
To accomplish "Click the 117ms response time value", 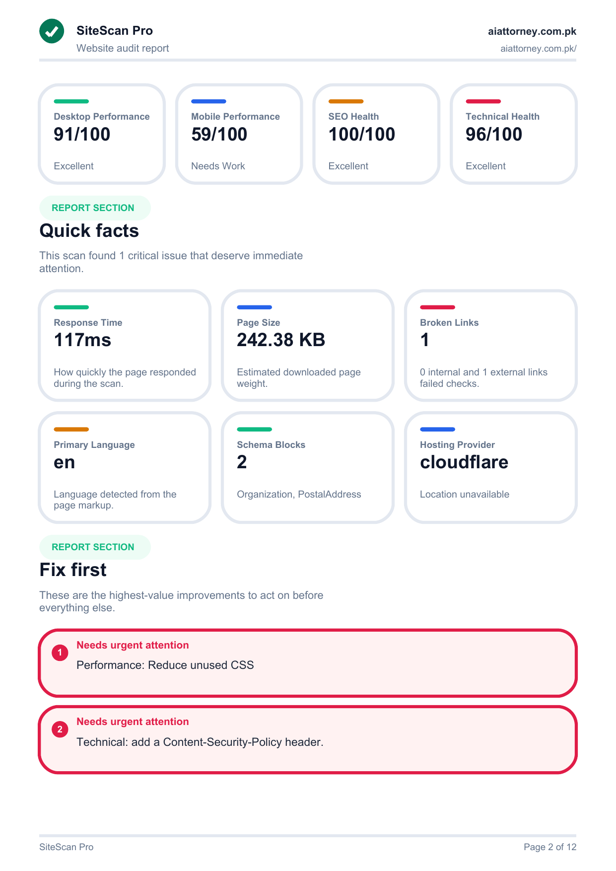I will click(82, 340).
